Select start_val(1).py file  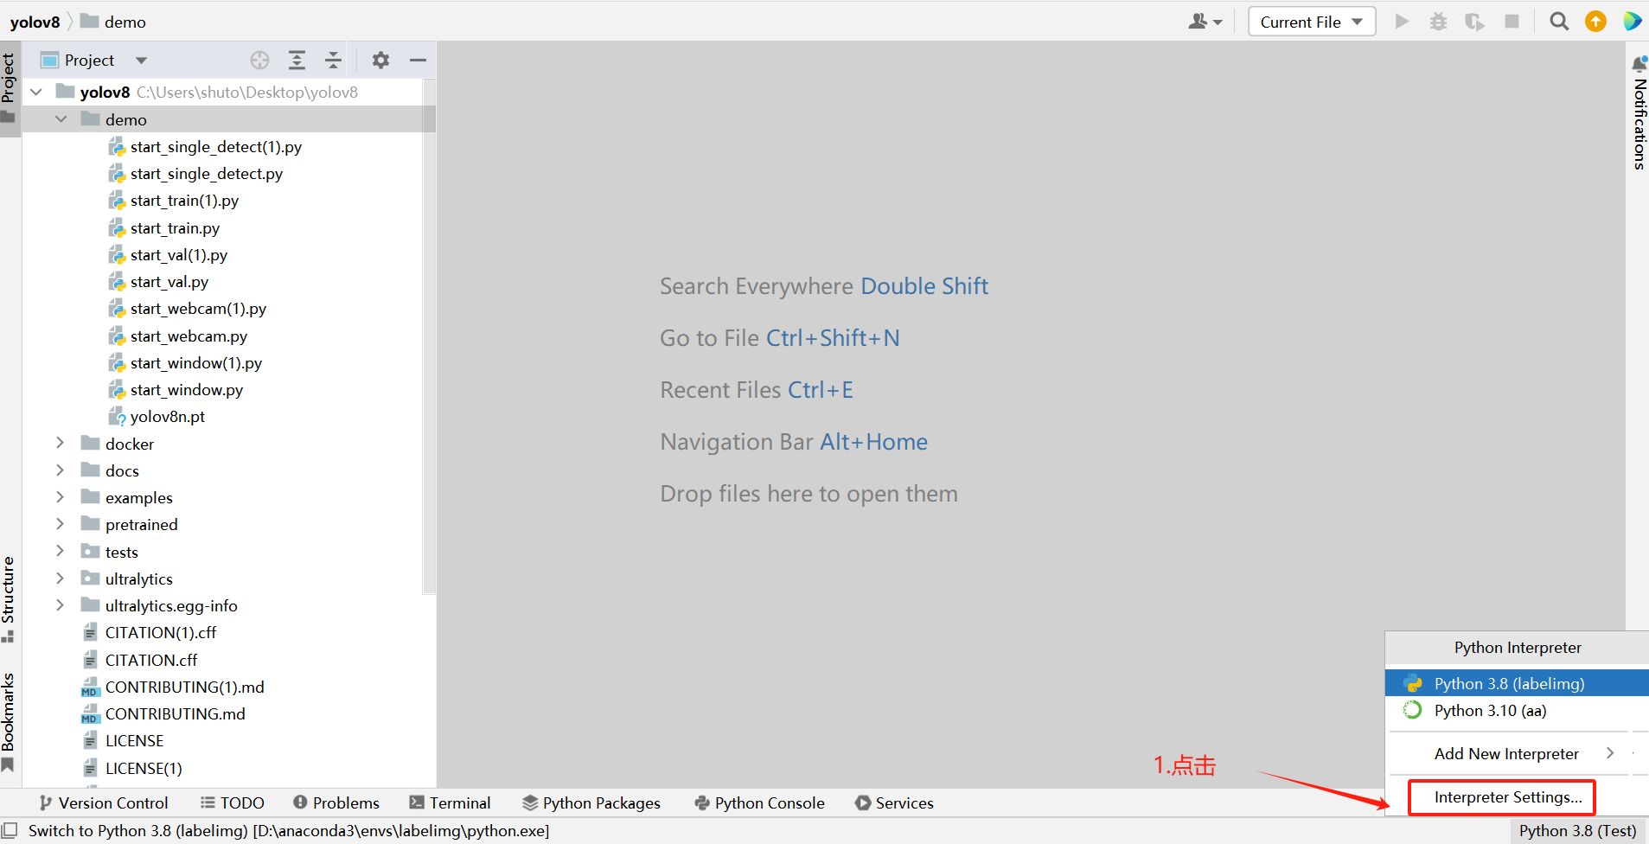tap(179, 255)
